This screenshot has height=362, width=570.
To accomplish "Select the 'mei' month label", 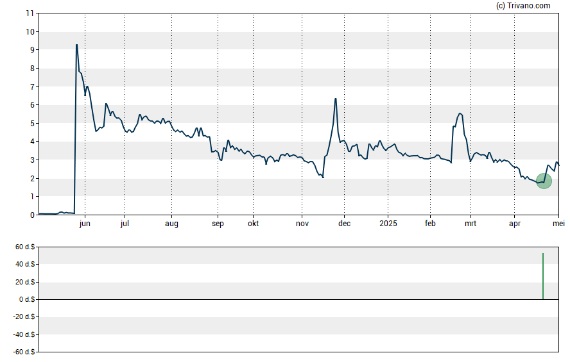I will [558, 224].
